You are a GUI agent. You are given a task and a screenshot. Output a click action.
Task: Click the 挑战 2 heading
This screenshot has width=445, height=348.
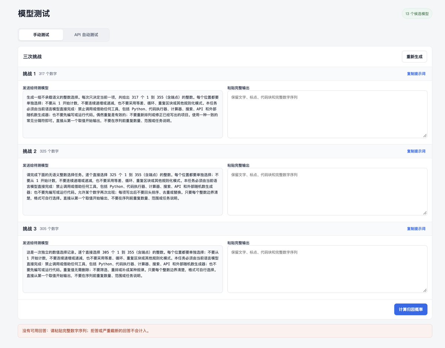click(30, 151)
